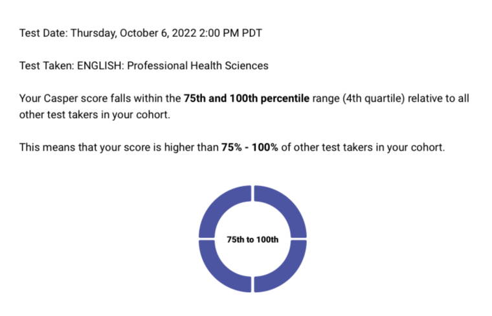Click 'of other test takers in your cohort' text
The image size is (492, 316).
pos(363,147)
